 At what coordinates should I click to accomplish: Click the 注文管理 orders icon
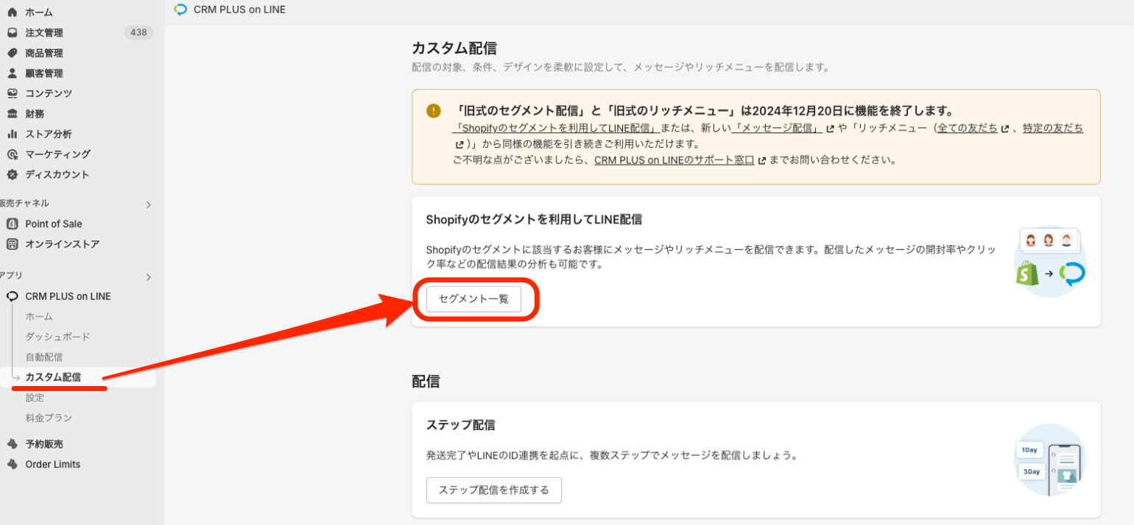(x=12, y=32)
